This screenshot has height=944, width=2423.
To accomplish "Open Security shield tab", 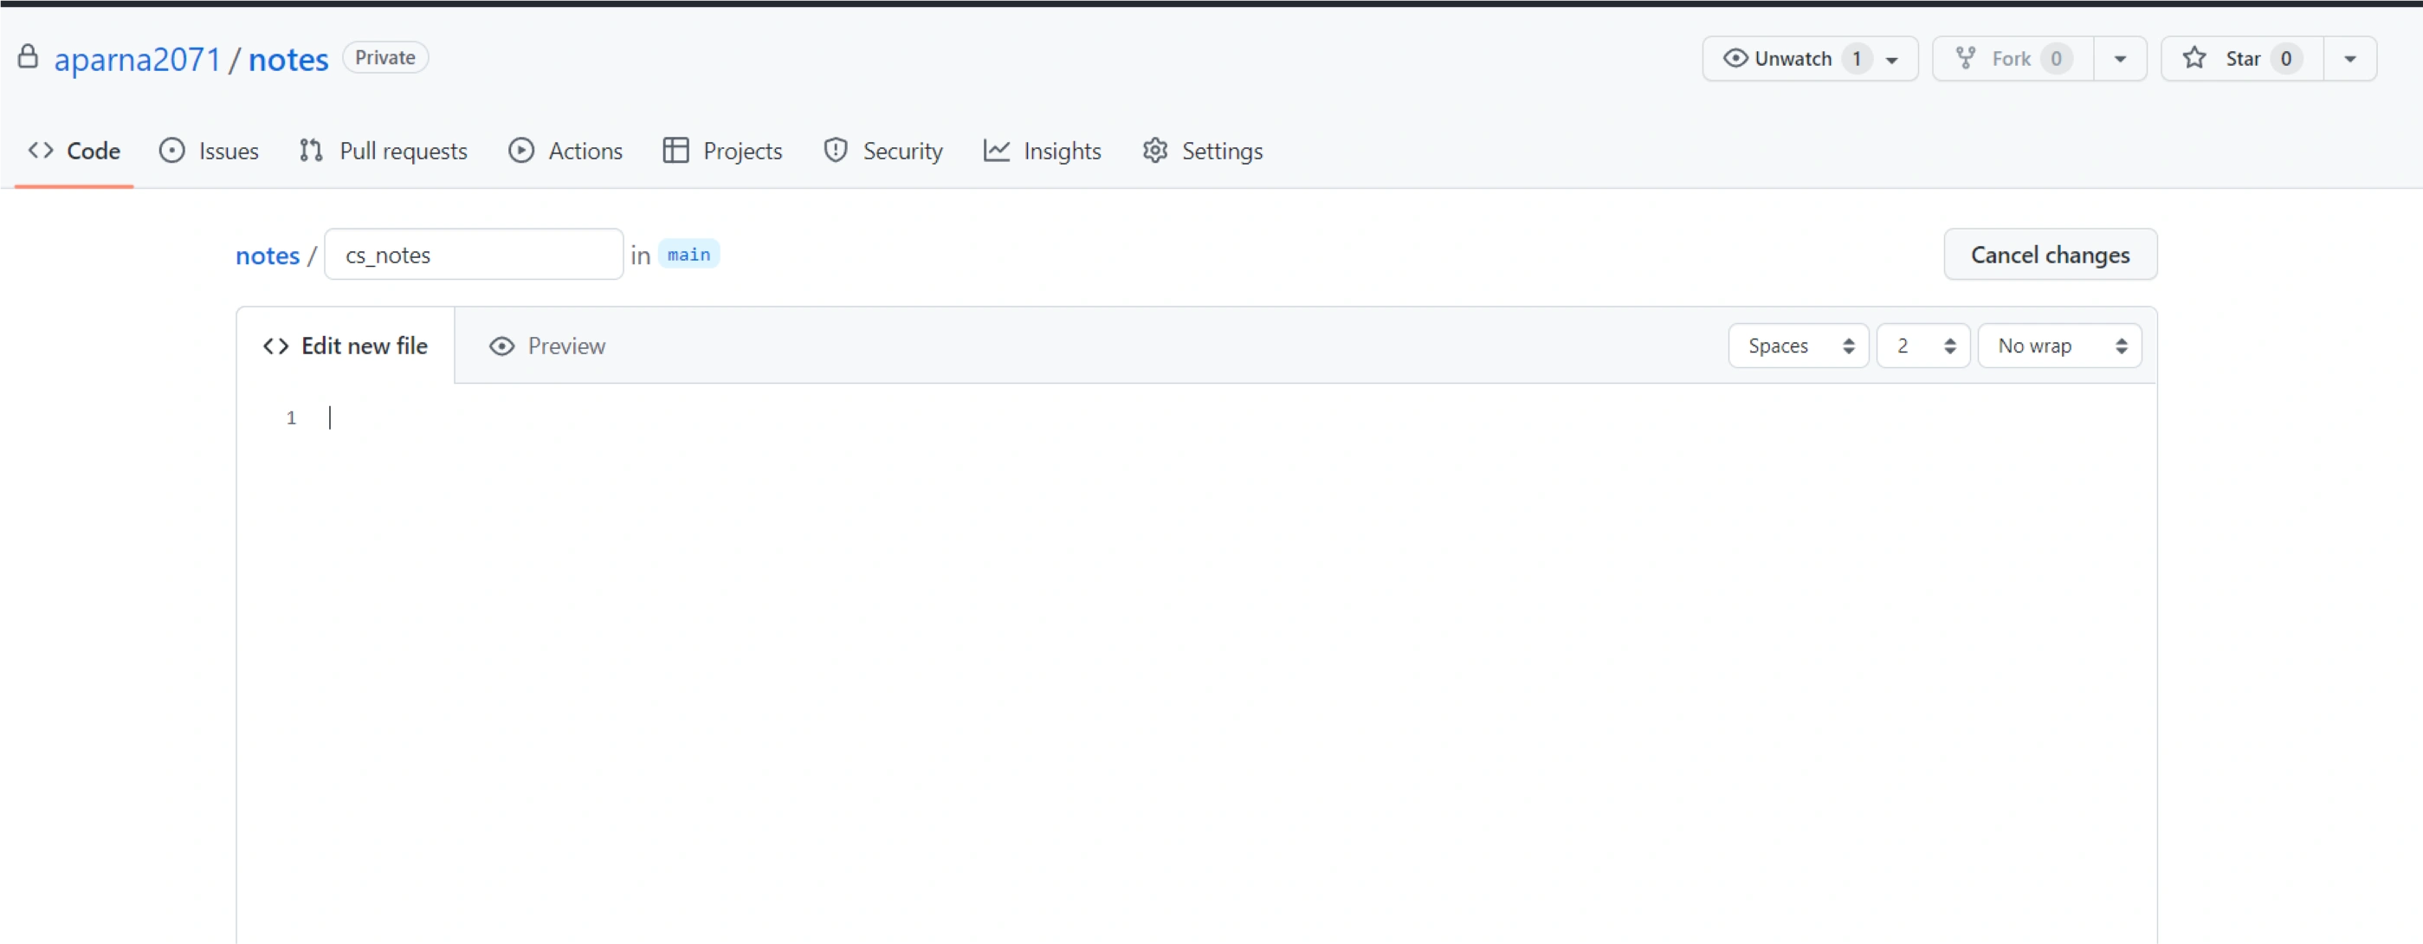I will [882, 151].
